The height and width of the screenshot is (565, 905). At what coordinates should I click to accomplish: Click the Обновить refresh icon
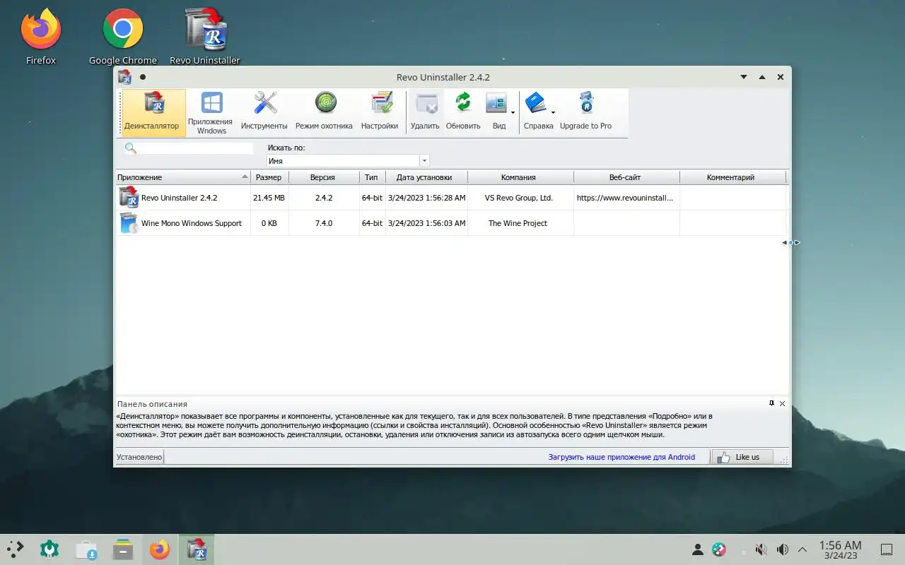tap(463, 112)
